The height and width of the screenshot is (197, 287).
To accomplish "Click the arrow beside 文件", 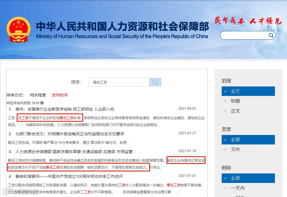I will point(225,149).
